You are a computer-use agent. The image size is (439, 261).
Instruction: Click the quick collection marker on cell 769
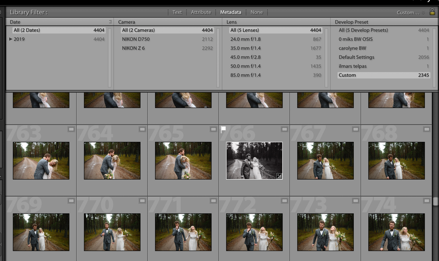click(71, 200)
